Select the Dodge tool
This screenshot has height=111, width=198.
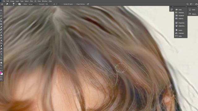point(1,49)
